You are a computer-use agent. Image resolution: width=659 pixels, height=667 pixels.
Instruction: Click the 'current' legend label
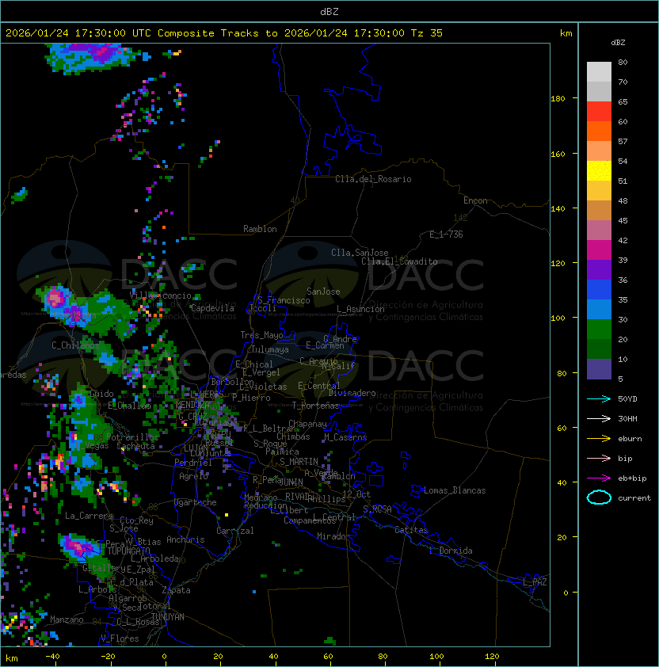(x=634, y=498)
